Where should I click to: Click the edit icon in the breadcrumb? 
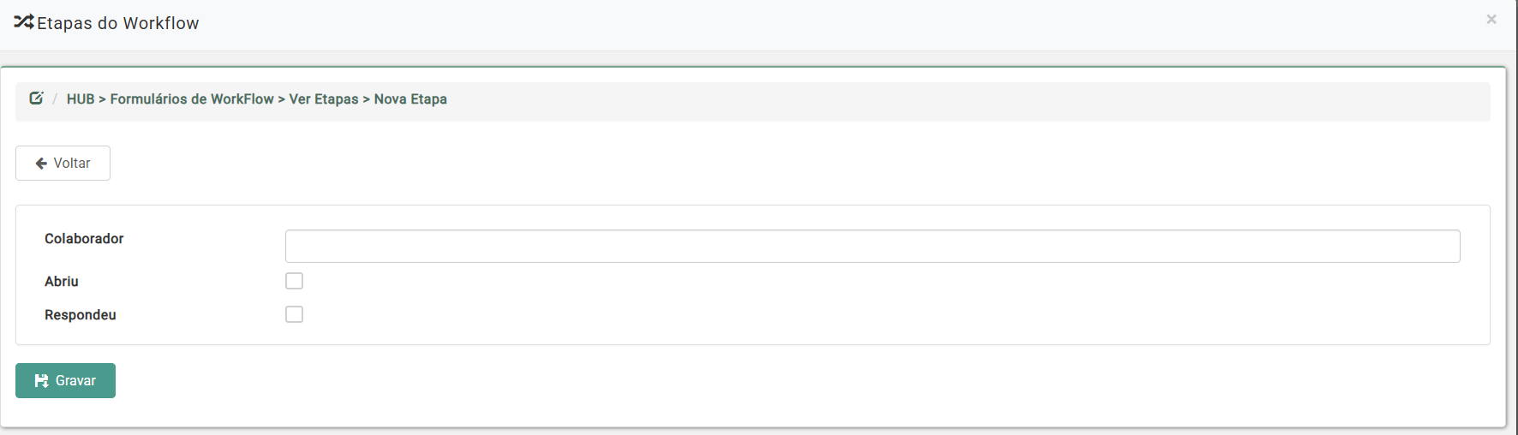[x=36, y=98]
